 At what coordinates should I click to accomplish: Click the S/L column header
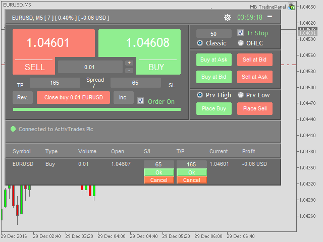pyautogui.click(x=148, y=151)
